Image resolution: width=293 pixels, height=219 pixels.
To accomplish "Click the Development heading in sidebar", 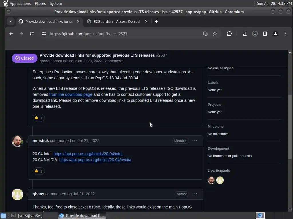I will pyautogui.click(x=218, y=148).
